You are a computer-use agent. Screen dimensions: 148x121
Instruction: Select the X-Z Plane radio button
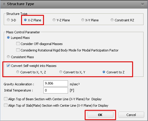click(25, 20)
